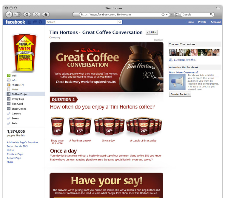Open the Info tab

pos(14,80)
